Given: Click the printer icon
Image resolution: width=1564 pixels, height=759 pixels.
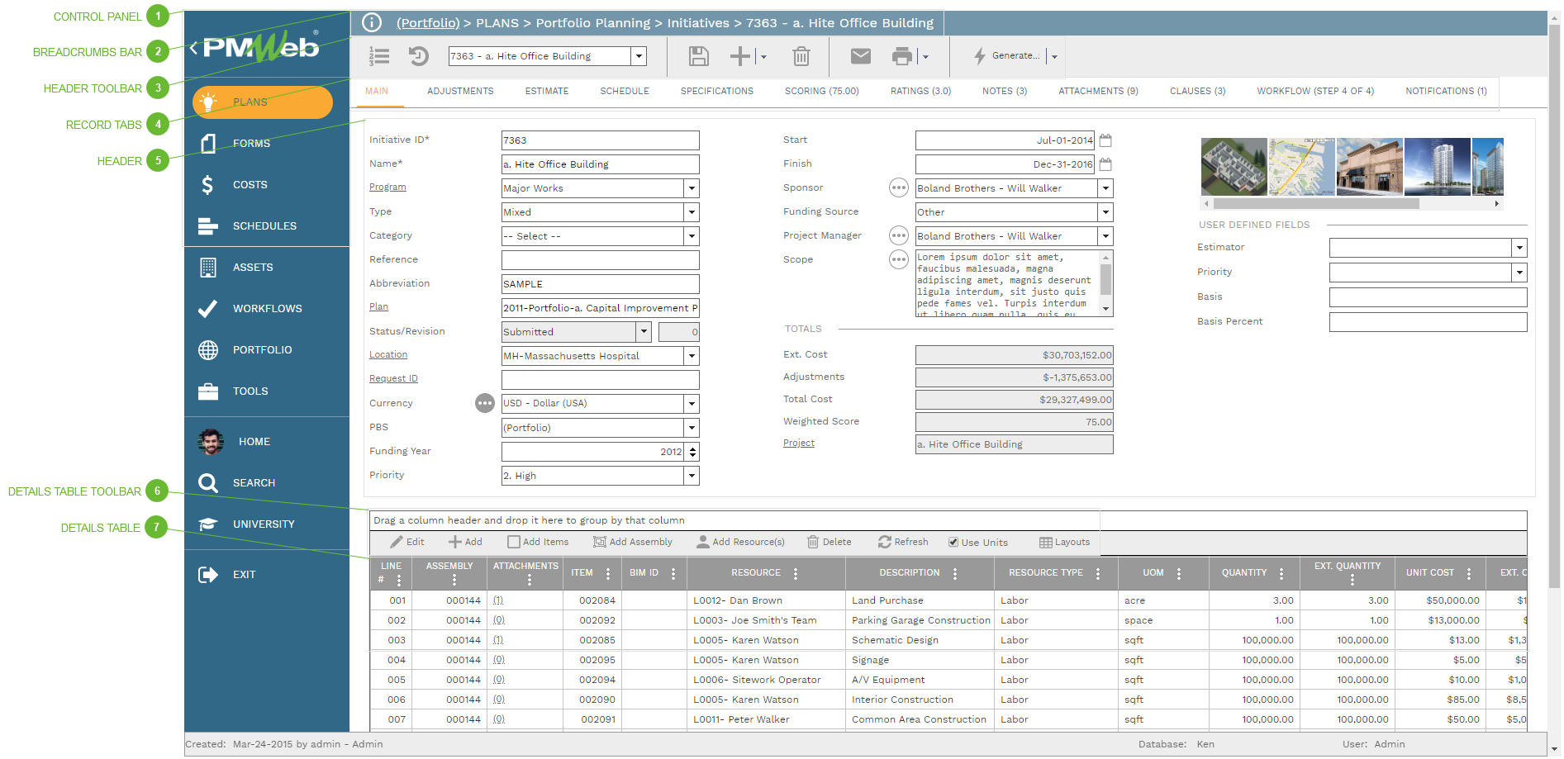Looking at the screenshot, I should (x=902, y=56).
